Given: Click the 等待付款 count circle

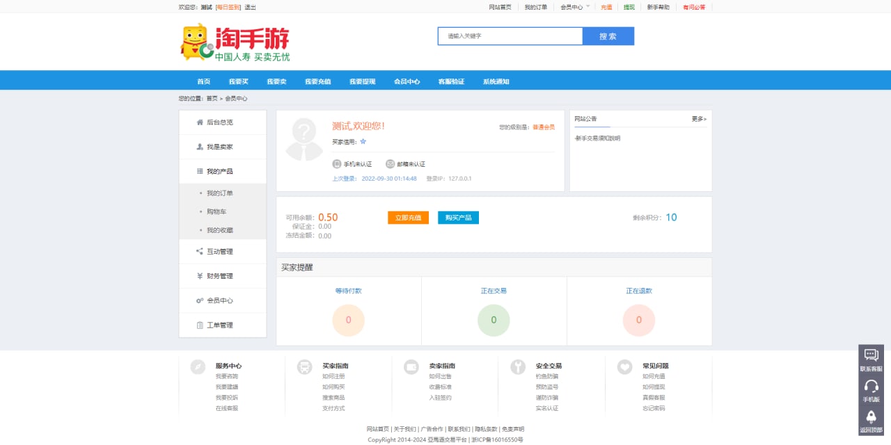Looking at the screenshot, I should (x=349, y=321).
